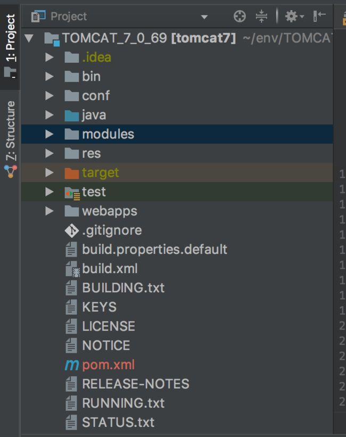The height and width of the screenshot is (437, 346).
Task: Select the build.properties.default file name
Action: pyautogui.click(x=155, y=250)
